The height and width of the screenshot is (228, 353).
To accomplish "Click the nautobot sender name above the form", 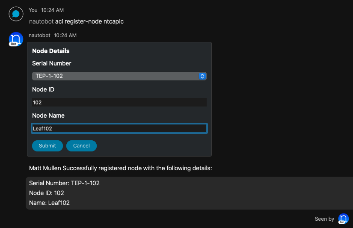I will click(x=39, y=36).
